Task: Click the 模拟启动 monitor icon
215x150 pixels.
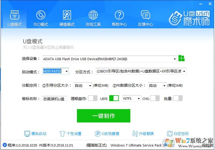Action: point(27,133)
